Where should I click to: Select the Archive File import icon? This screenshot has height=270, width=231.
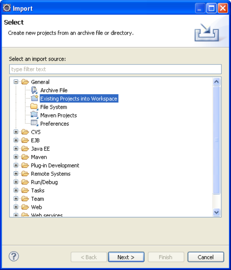(x=34, y=90)
